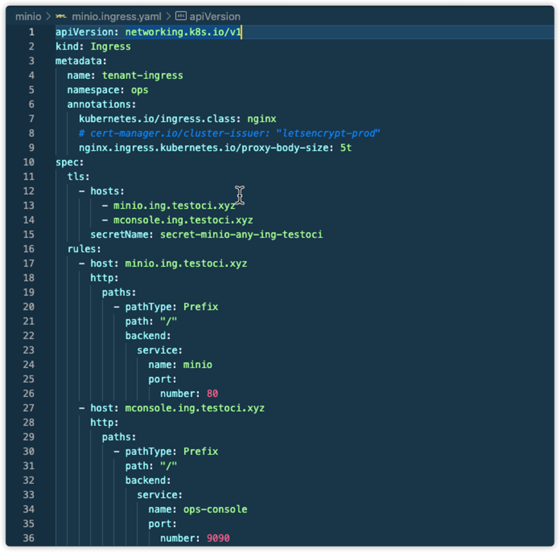Place cursor on networking.k8s.io/v1 value
Screen dimensions: 560x552
click(x=184, y=32)
